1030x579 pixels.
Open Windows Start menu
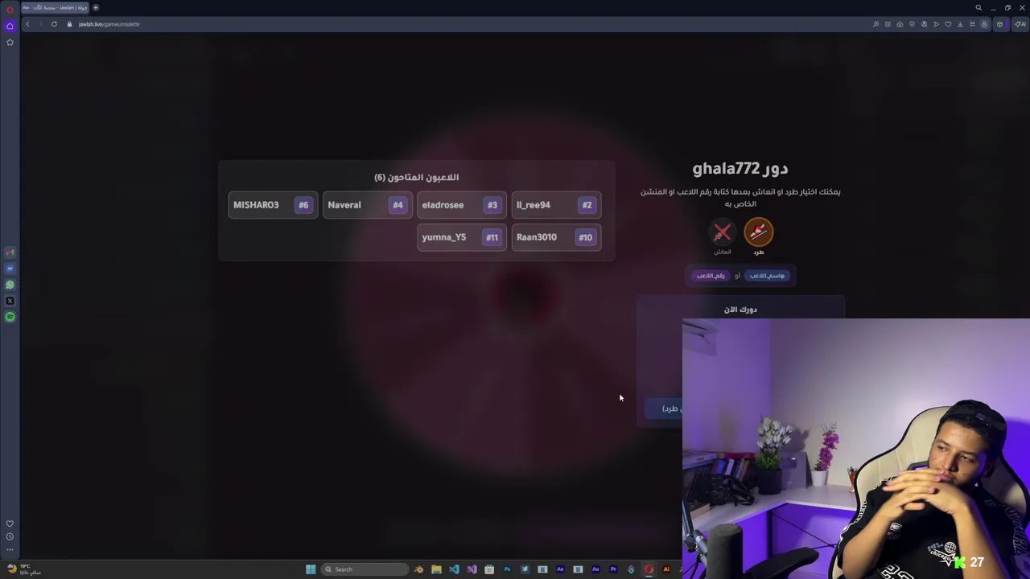(311, 569)
